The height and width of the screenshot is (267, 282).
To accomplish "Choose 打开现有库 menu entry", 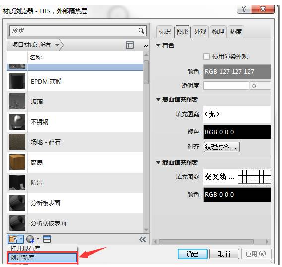I will pos(43,249).
